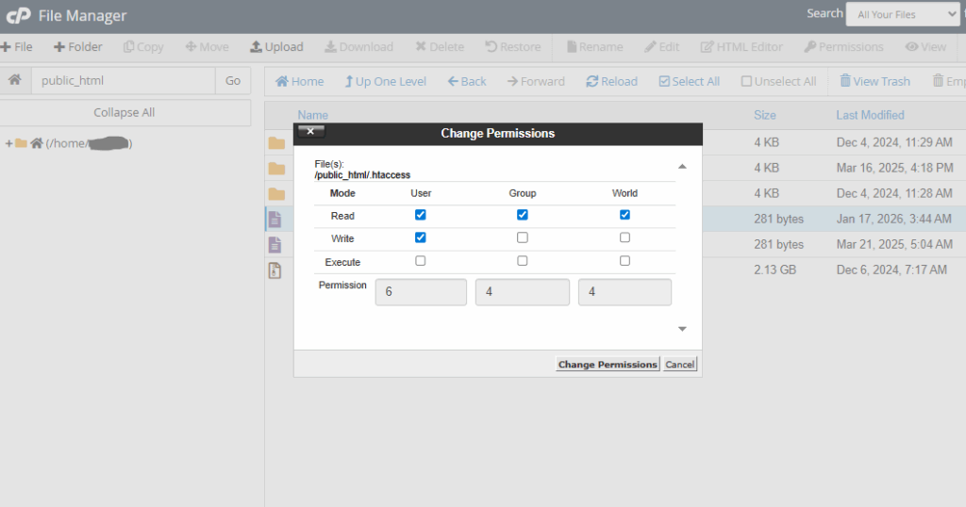Click the Reload icon

(x=611, y=82)
